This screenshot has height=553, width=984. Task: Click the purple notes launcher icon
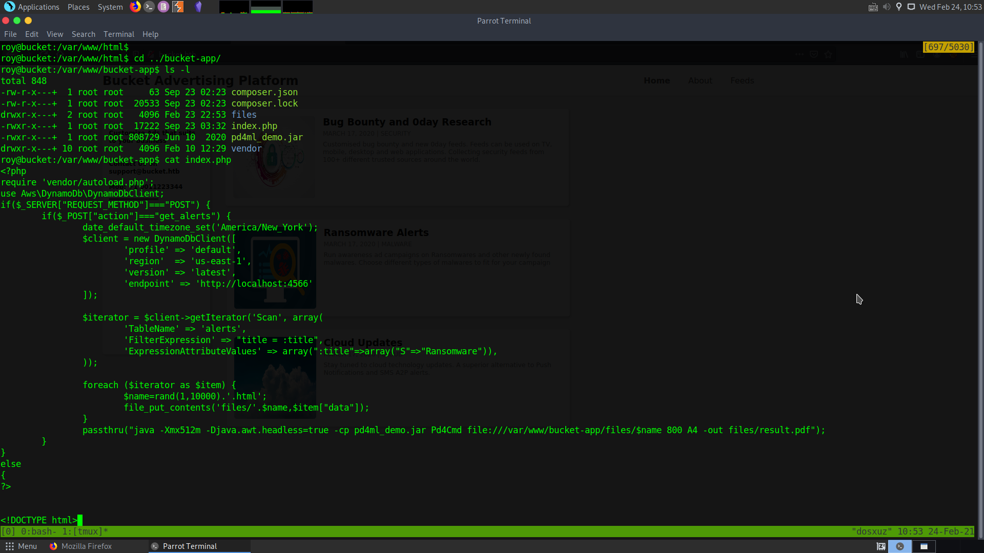[163, 7]
